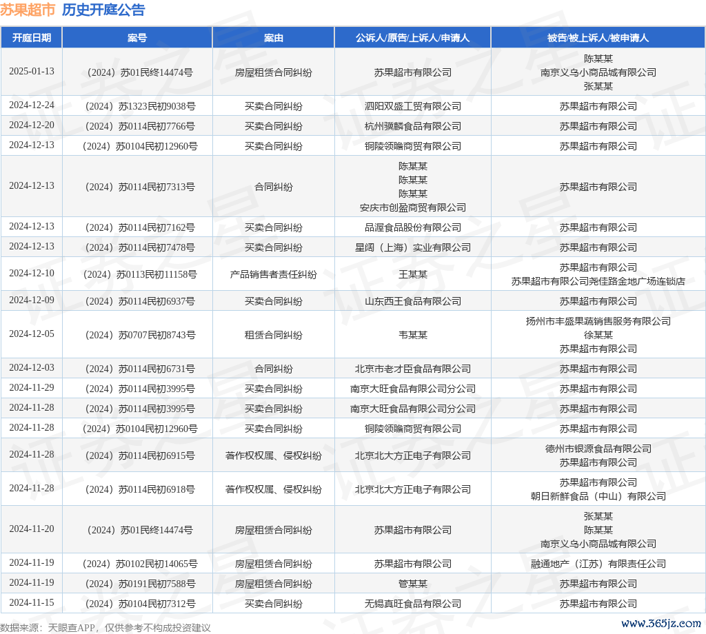Screen dimensions: 706x634
Task: Select case number 苏0114民初6731号
Action: [140, 369]
